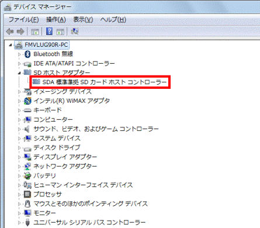Click the Forward arrow toolbar button
The width and height of the screenshot is (260, 228).
coord(20,32)
